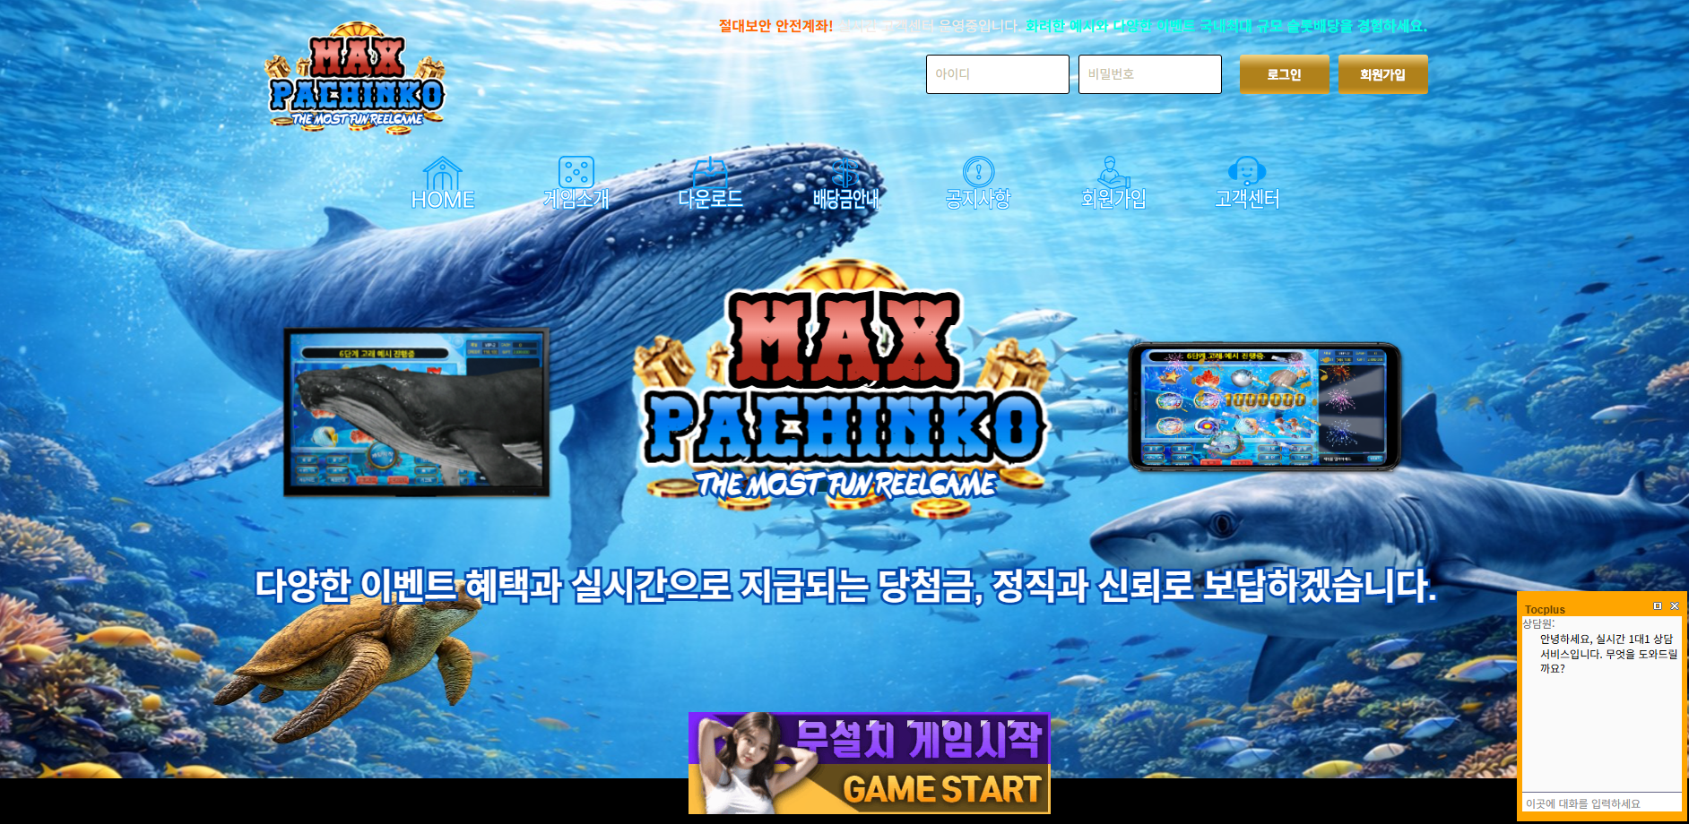Click the 무설치 게임시작 GAME START banner
The width and height of the screenshot is (1689, 824).
tap(869, 763)
